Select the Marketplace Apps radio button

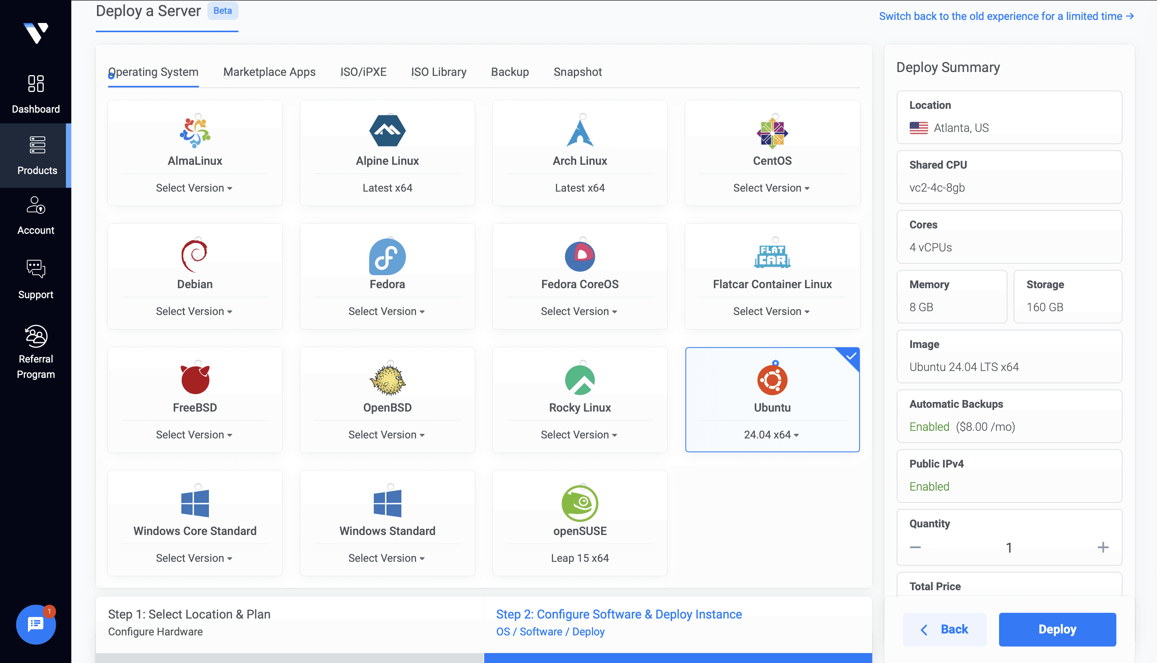pyautogui.click(x=227, y=76)
